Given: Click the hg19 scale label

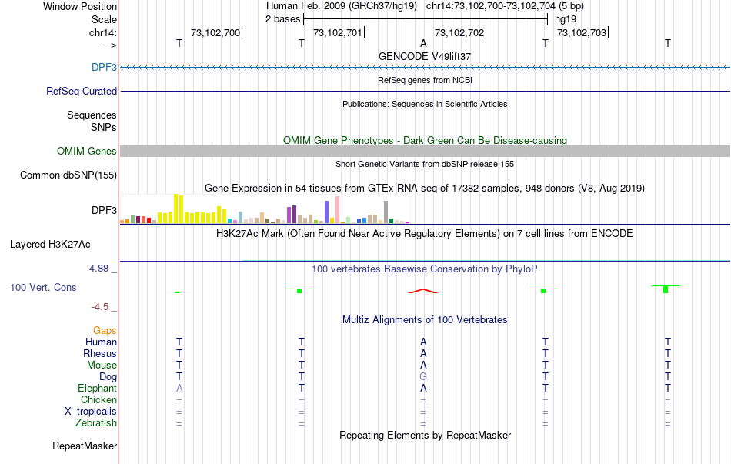Looking at the screenshot, I should tap(566, 19).
